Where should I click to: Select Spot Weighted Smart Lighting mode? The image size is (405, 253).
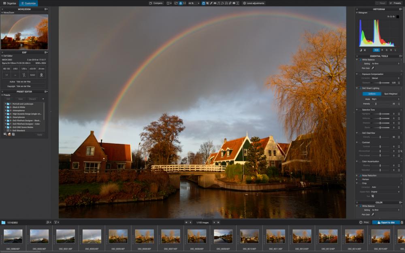[x=390, y=94]
